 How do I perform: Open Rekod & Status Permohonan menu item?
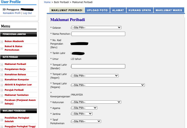tap(13, 48)
